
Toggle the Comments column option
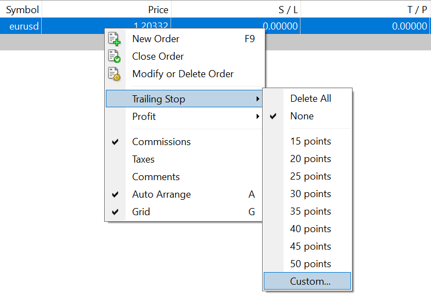click(x=184, y=177)
